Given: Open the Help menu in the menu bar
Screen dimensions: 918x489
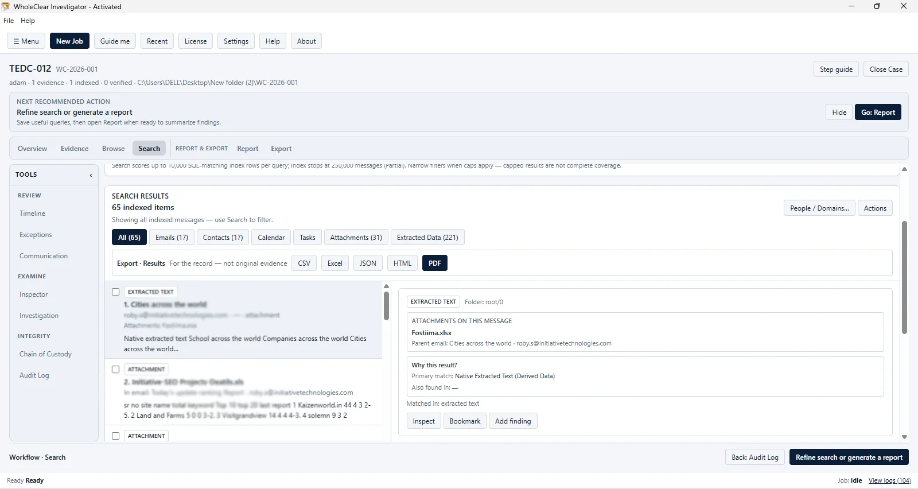Looking at the screenshot, I should pos(28,21).
